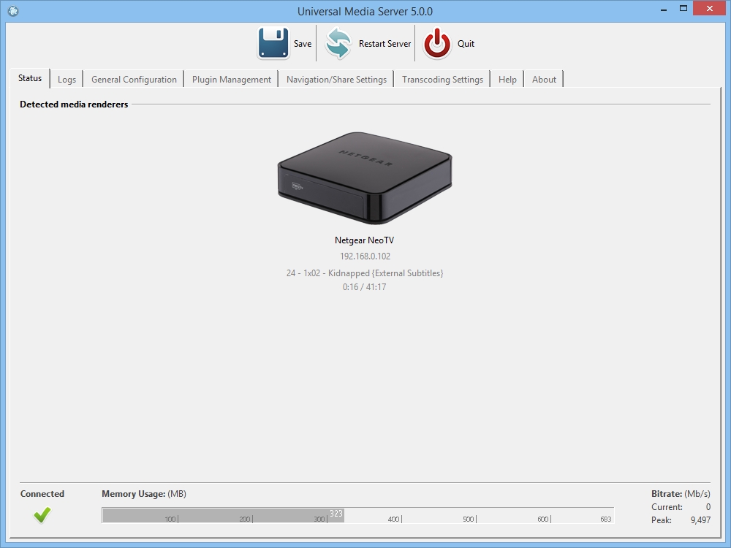Switch to the Plugin Management tab
The image size is (731, 548).
click(x=231, y=79)
